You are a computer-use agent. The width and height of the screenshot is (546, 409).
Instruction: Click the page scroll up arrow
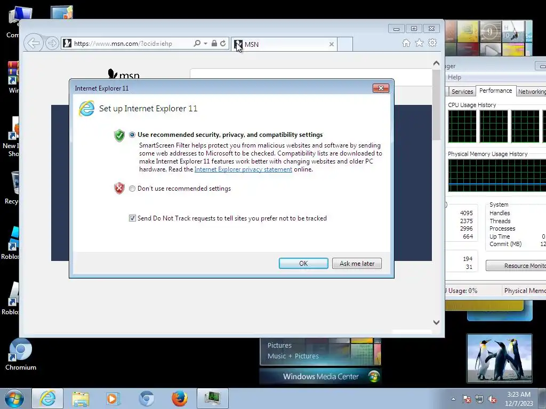pyautogui.click(x=436, y=63)
